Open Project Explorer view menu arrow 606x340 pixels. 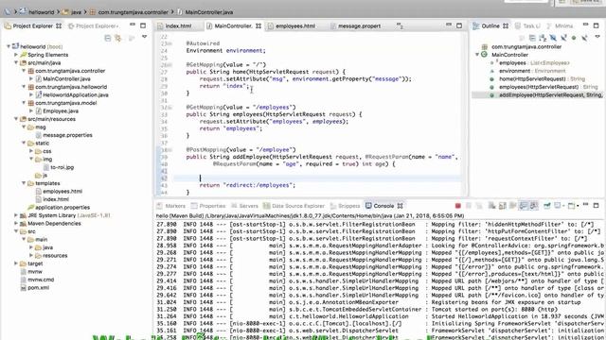point(144,37)
